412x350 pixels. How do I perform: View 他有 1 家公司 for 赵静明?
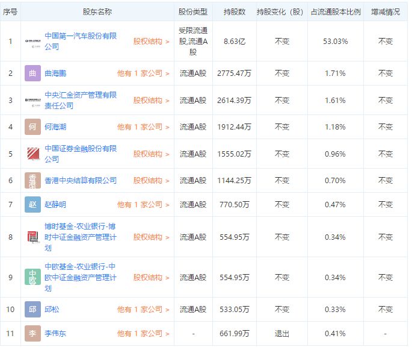tap(143, 204)
